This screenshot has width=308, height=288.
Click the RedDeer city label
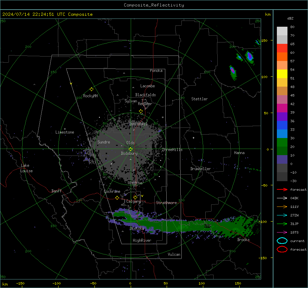[145, 104]
